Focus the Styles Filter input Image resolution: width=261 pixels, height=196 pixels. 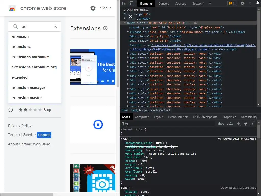(168, 124)
